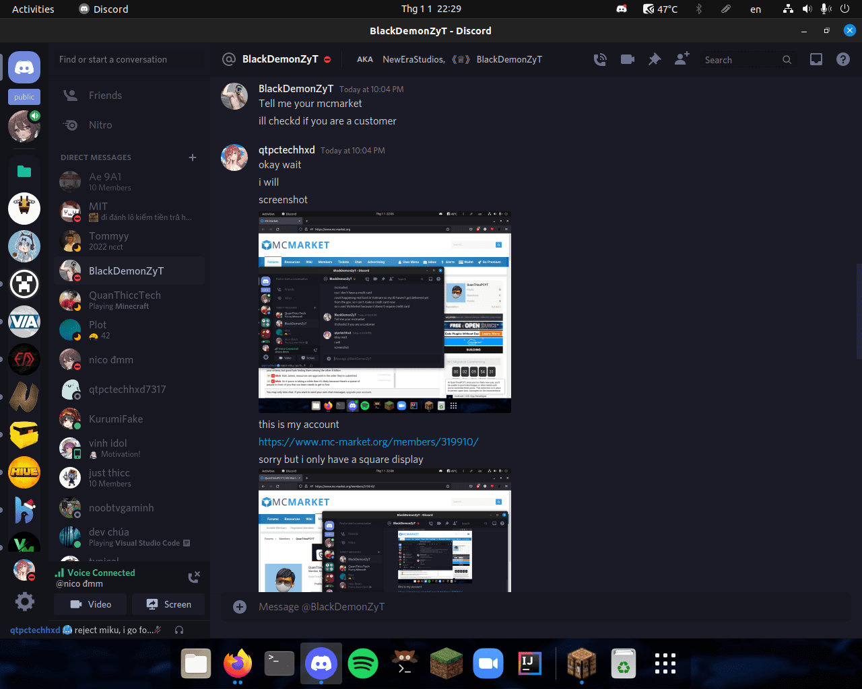Image resolution: width=862 pixels, height=689 pixels.
Task: Start a voice call with BlackDemonZyT
Action: [600, 59]
